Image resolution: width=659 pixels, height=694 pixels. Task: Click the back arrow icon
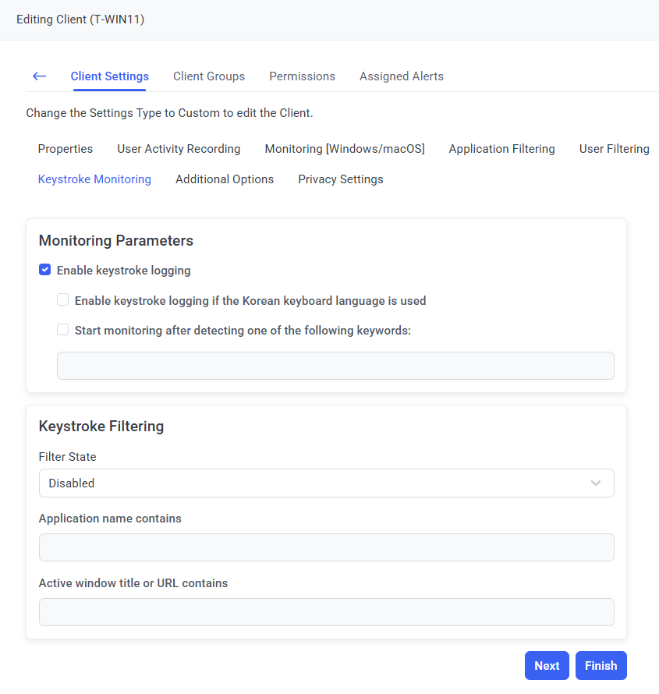pyautogui.click(x=39, y=76)
